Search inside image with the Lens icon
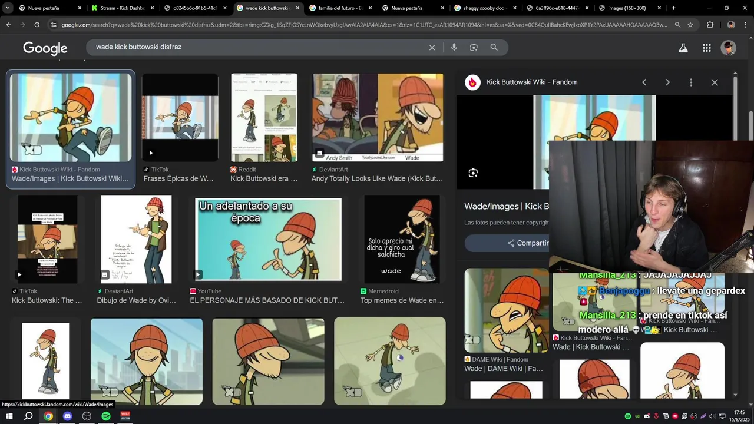754x424 pixels. tap(473, 173)
